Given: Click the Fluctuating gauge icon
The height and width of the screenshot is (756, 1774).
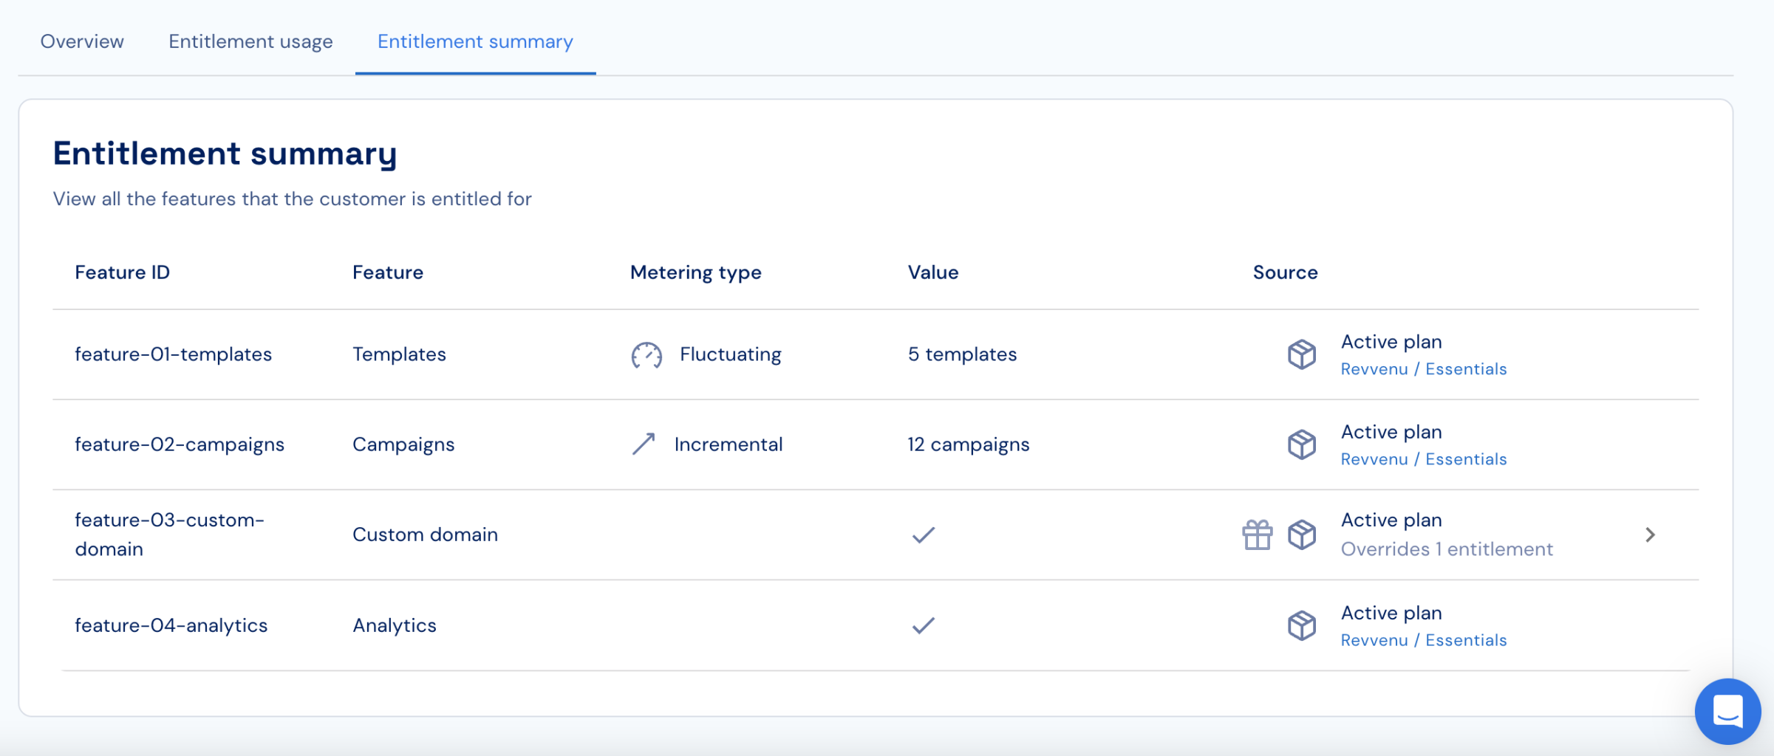Looking at the screenshot, I should pyautogui.click(x=647, y=355).
